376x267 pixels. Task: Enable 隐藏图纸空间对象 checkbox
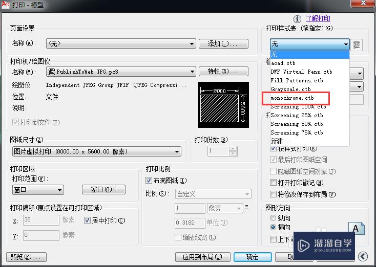coord(273,171)
